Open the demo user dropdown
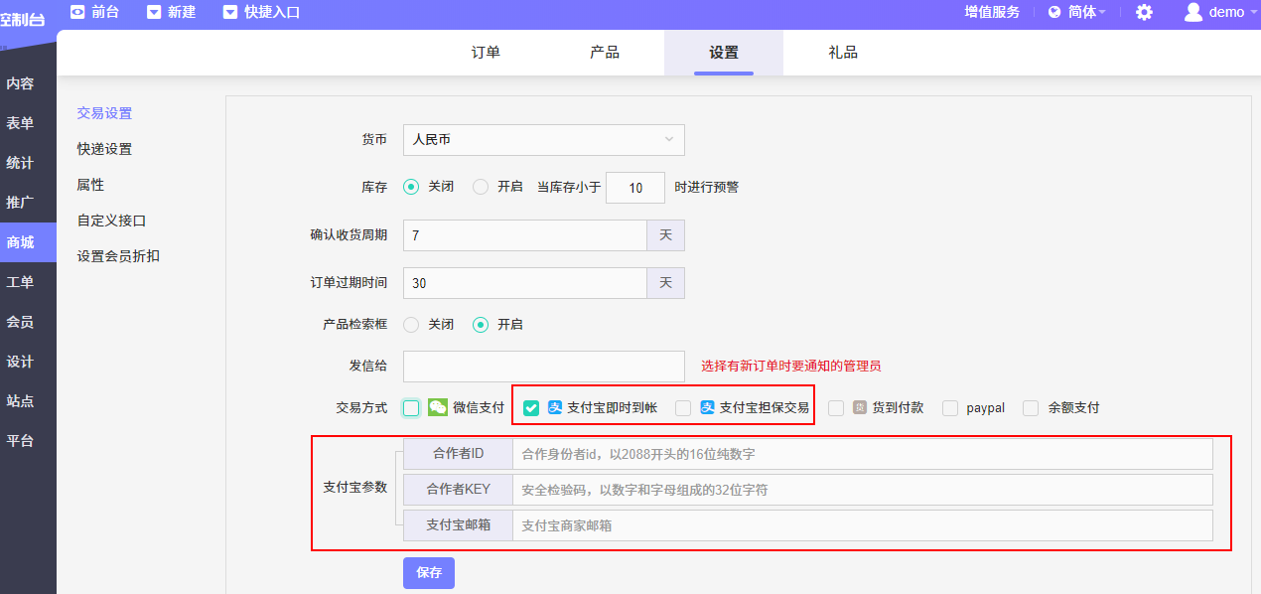Screen dimensions: 1261x594 pos(1232,12)
